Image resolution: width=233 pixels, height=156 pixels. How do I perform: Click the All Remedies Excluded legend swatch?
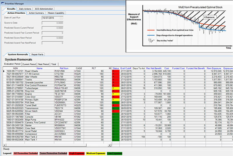pyautogui.click(x=26, y=153)
